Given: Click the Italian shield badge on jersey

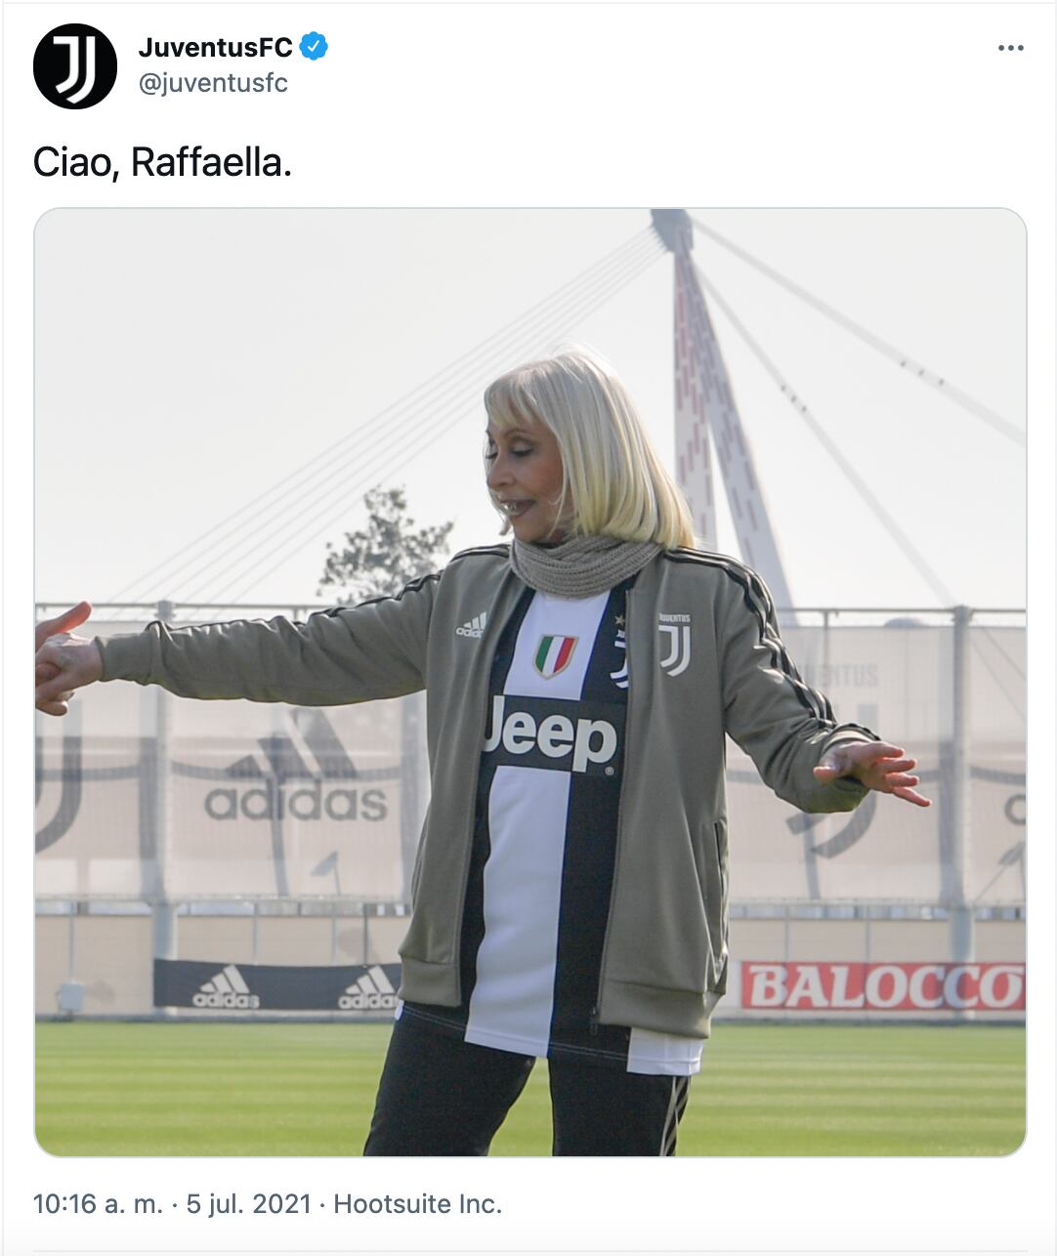Looking at the screenshot, I should click(555, 655).
